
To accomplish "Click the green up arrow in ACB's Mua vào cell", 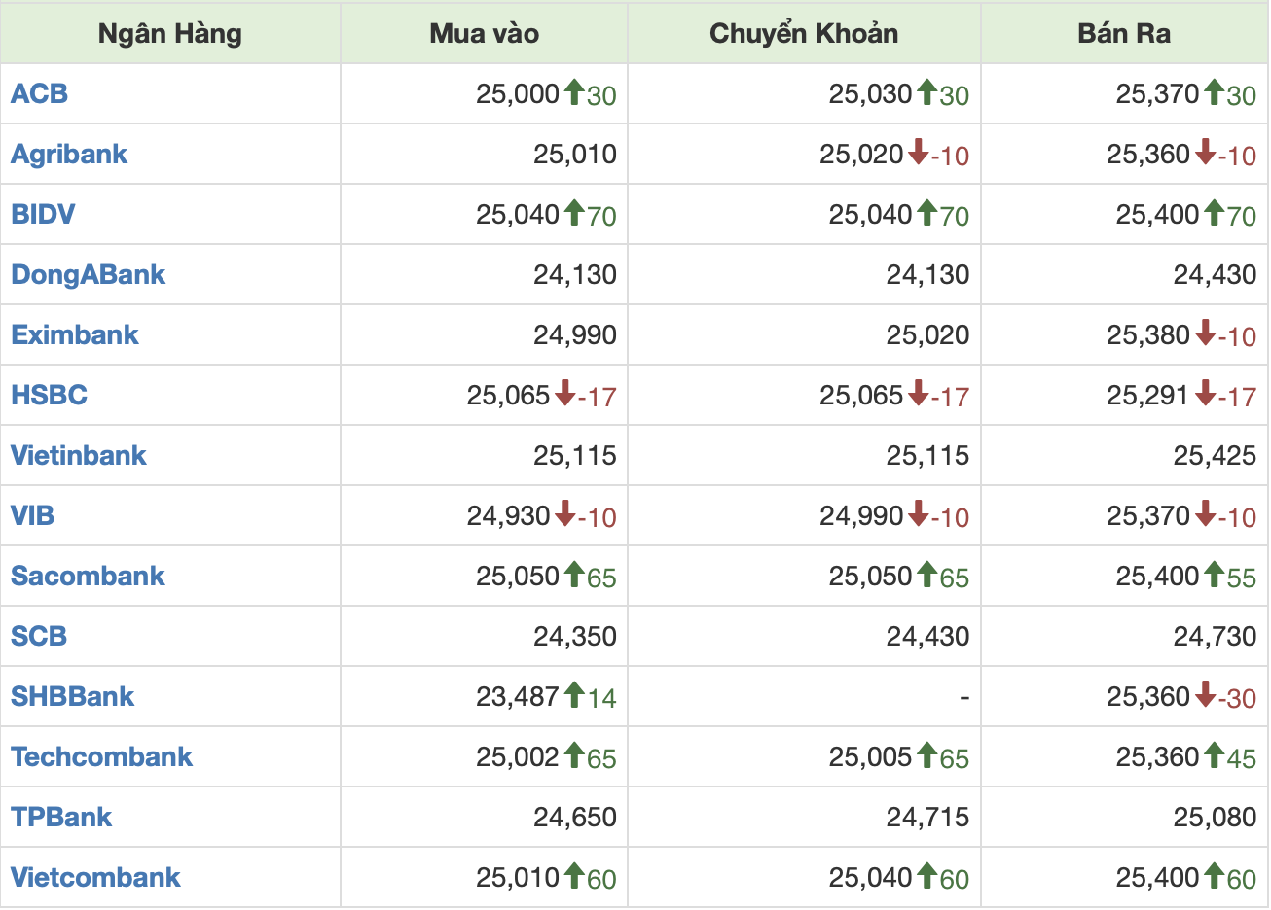I will [x=574, y=92].
